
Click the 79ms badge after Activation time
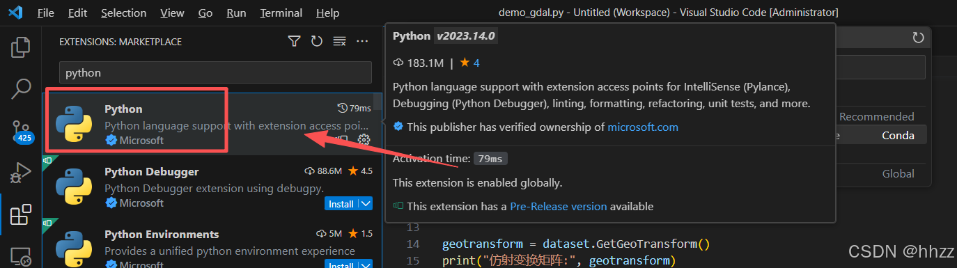tap(491, 159)
